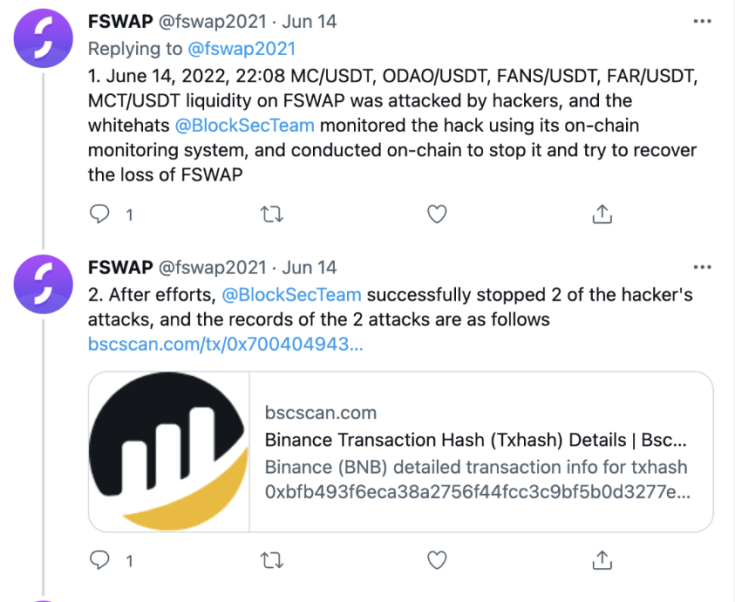Share the second FSWAP tweet

[601, 560]
